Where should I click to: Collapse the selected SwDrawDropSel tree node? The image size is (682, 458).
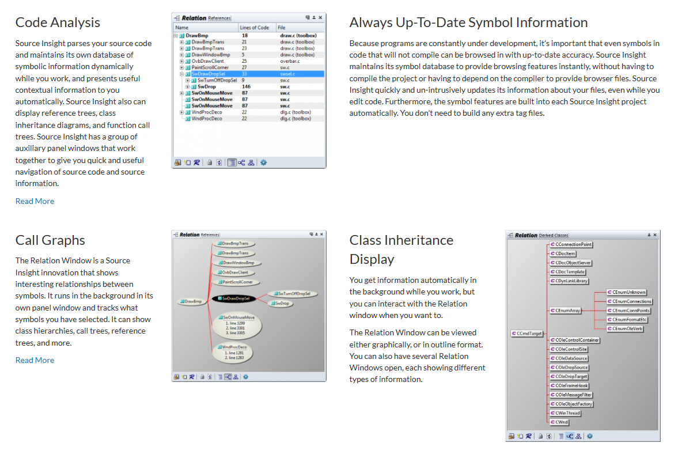tap(182, 74)
